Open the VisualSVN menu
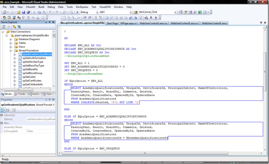 tap(105, 7)
